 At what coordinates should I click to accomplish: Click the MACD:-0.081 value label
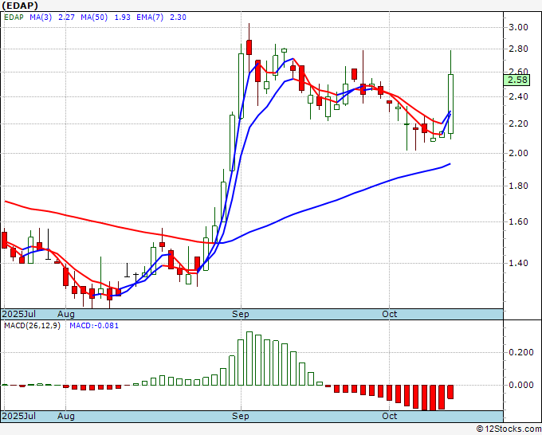click(x=94, y=326)
